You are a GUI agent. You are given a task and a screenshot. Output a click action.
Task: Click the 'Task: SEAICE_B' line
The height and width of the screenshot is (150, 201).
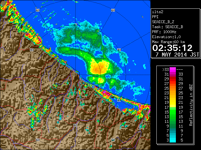pyautogui.click(x=167, y=27)
